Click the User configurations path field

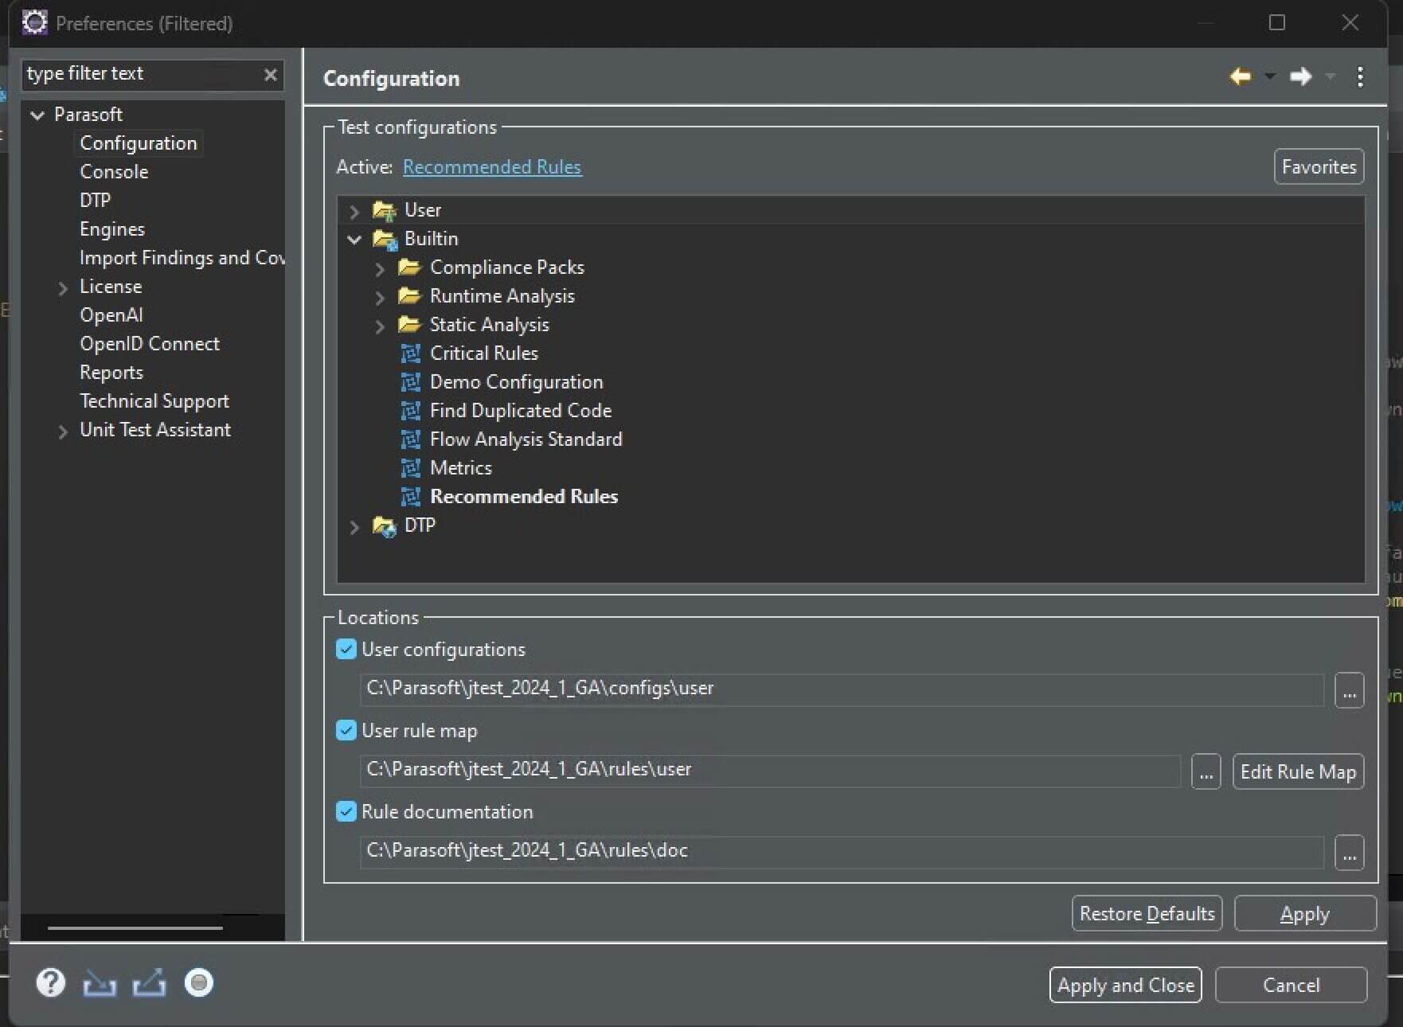[842, 689]
